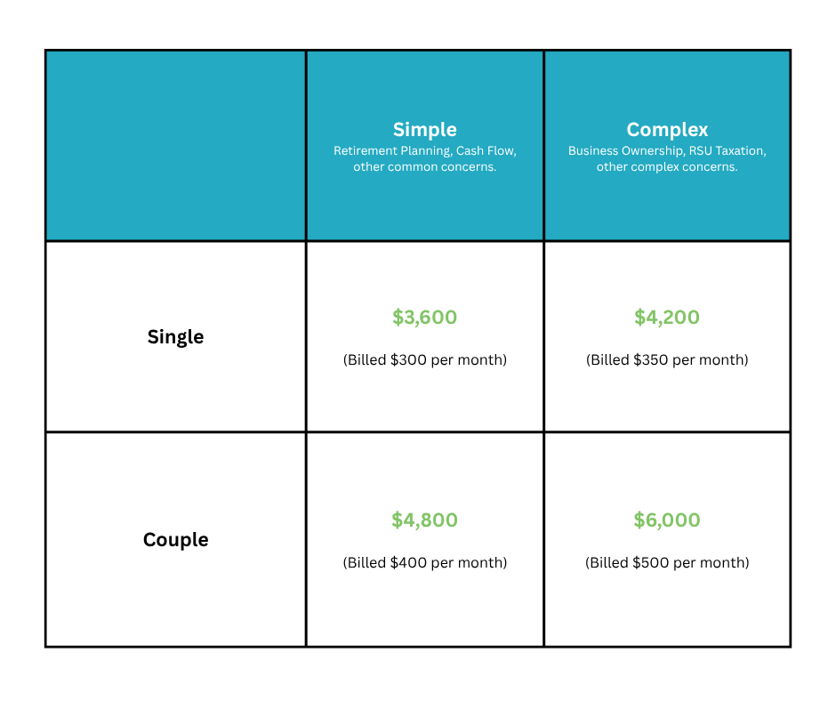Click the Couple Simple pricing cell
Image resolution: width=836 pixels, height=701 pixels.
424,540
